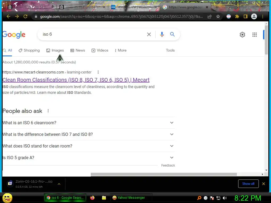Click the Feedback link

pos(168,165)
